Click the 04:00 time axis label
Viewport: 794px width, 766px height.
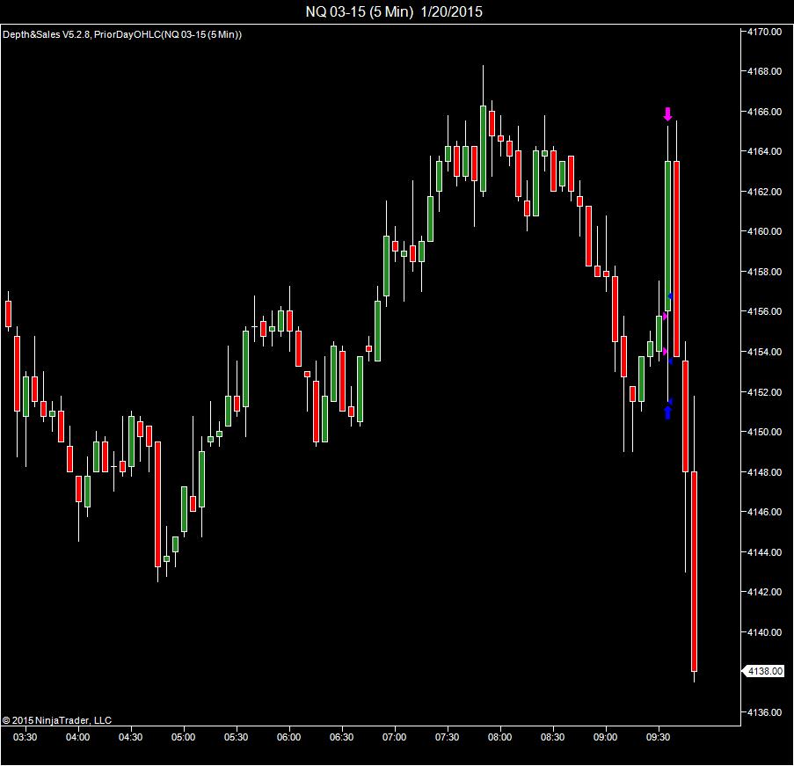[x=77, y=737]
